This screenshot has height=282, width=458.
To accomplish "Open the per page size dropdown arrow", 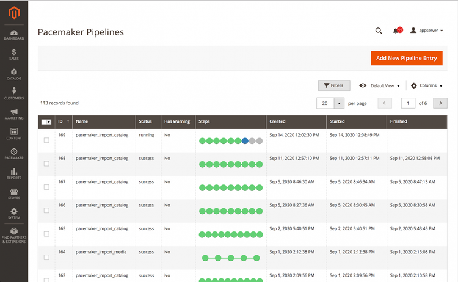I will pos(340,103).
